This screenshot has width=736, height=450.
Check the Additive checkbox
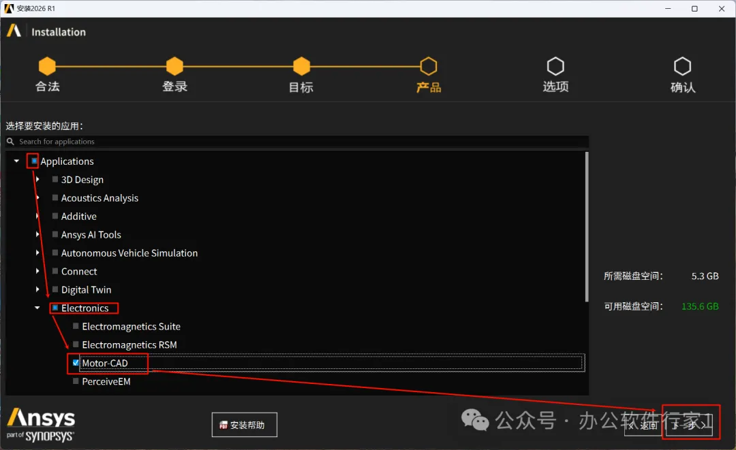(55, 216)
